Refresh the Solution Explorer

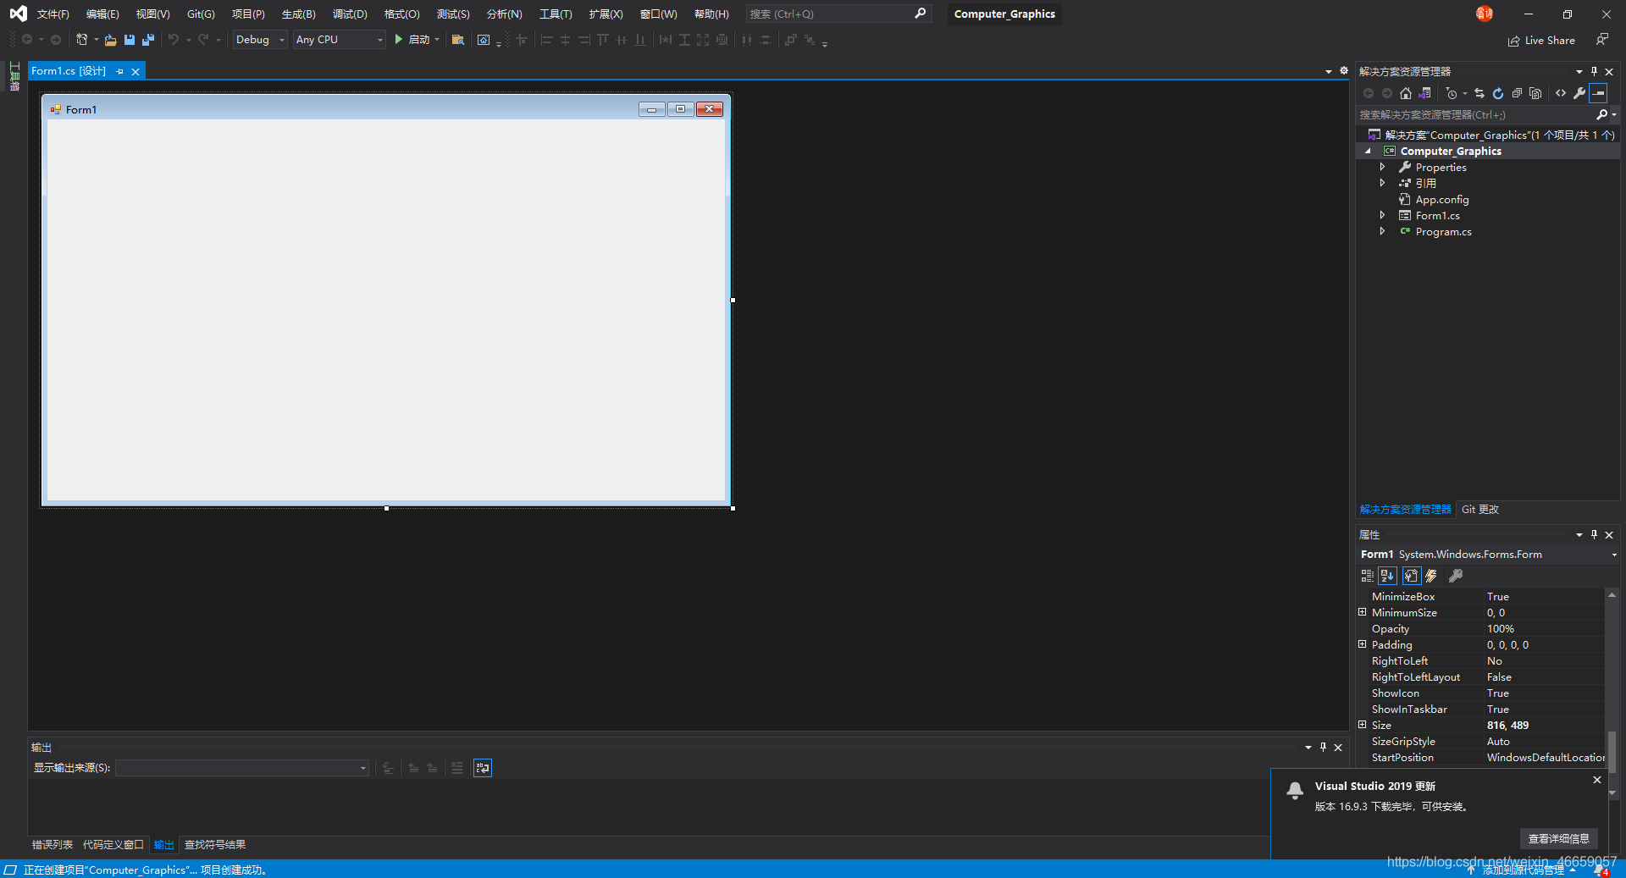[x=1498, y=93]
